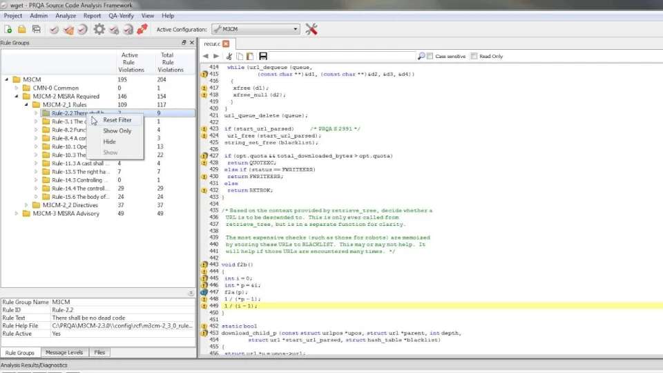Expand the M3CM-3 MISRA Advisory node
Screen dimensions: 663x373
point(17,213)
